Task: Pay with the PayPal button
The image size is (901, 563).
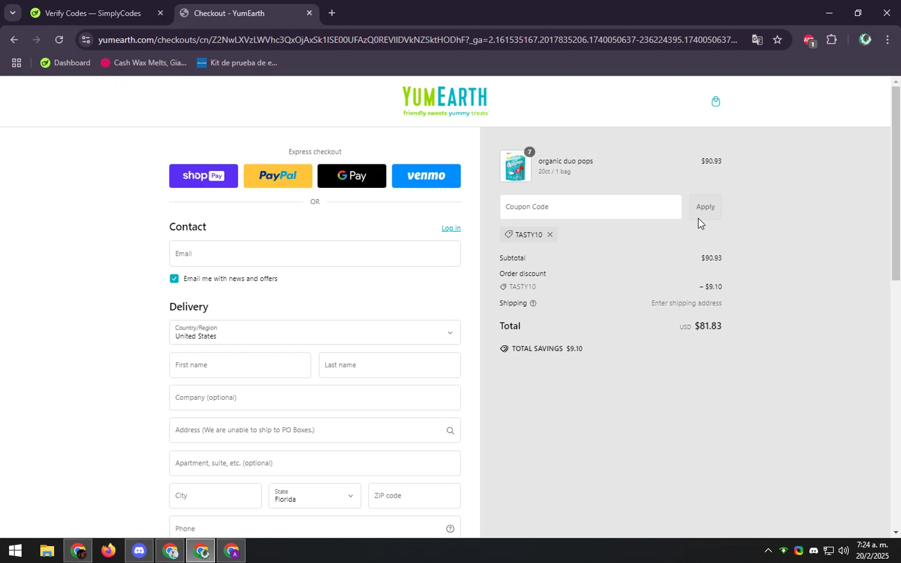Action: [x=278, y=176]
